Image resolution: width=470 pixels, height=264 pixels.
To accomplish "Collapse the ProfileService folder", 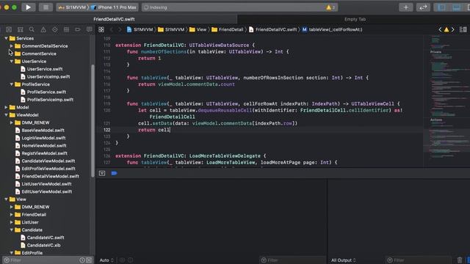I will tap(12, 84).
